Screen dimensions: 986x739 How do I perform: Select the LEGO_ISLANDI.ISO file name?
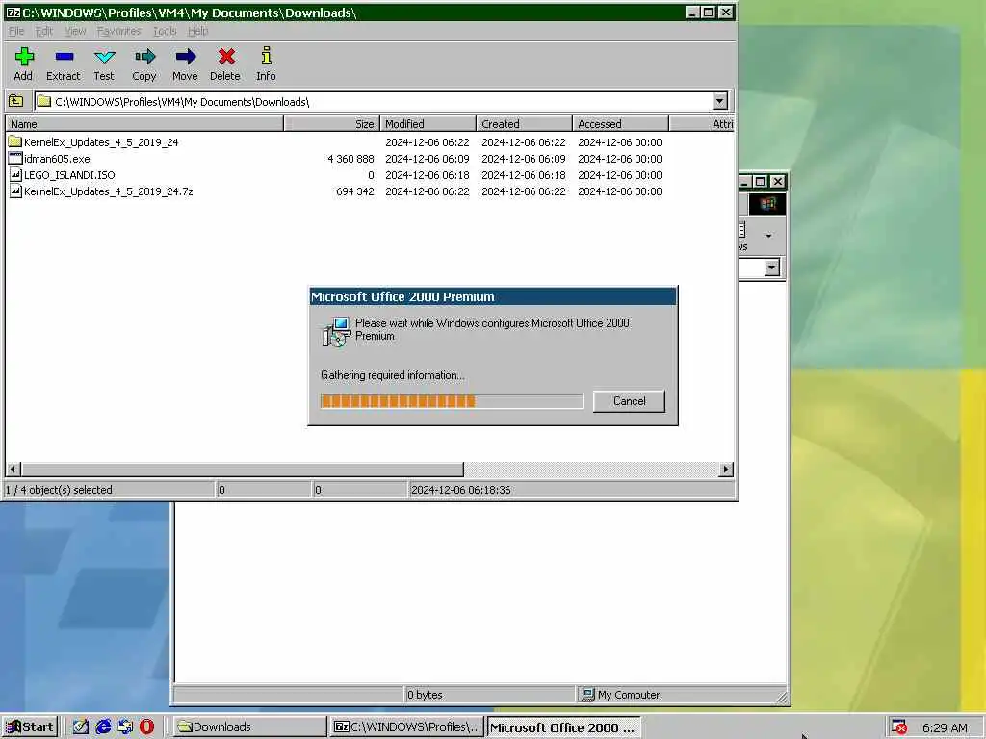tap(69, 175)
